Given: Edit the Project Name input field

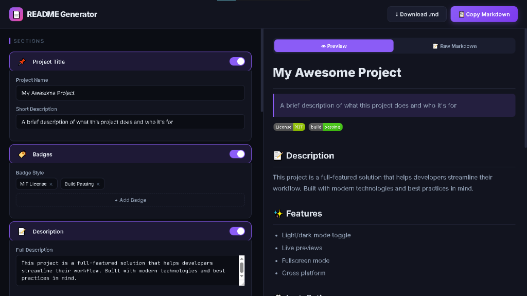Looking at the screenshot, I should [130, 93].
